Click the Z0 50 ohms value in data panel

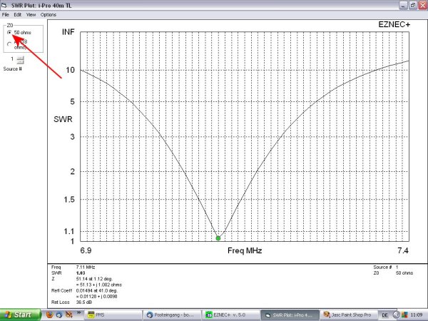point(404,273)
